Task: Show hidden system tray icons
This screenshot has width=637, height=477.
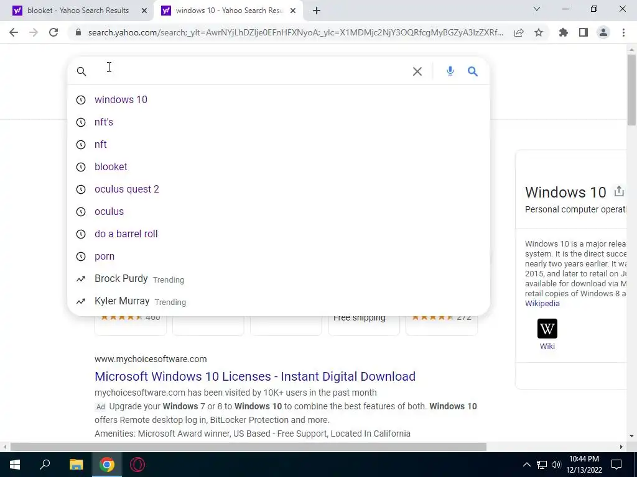Action: coord(526,465)
